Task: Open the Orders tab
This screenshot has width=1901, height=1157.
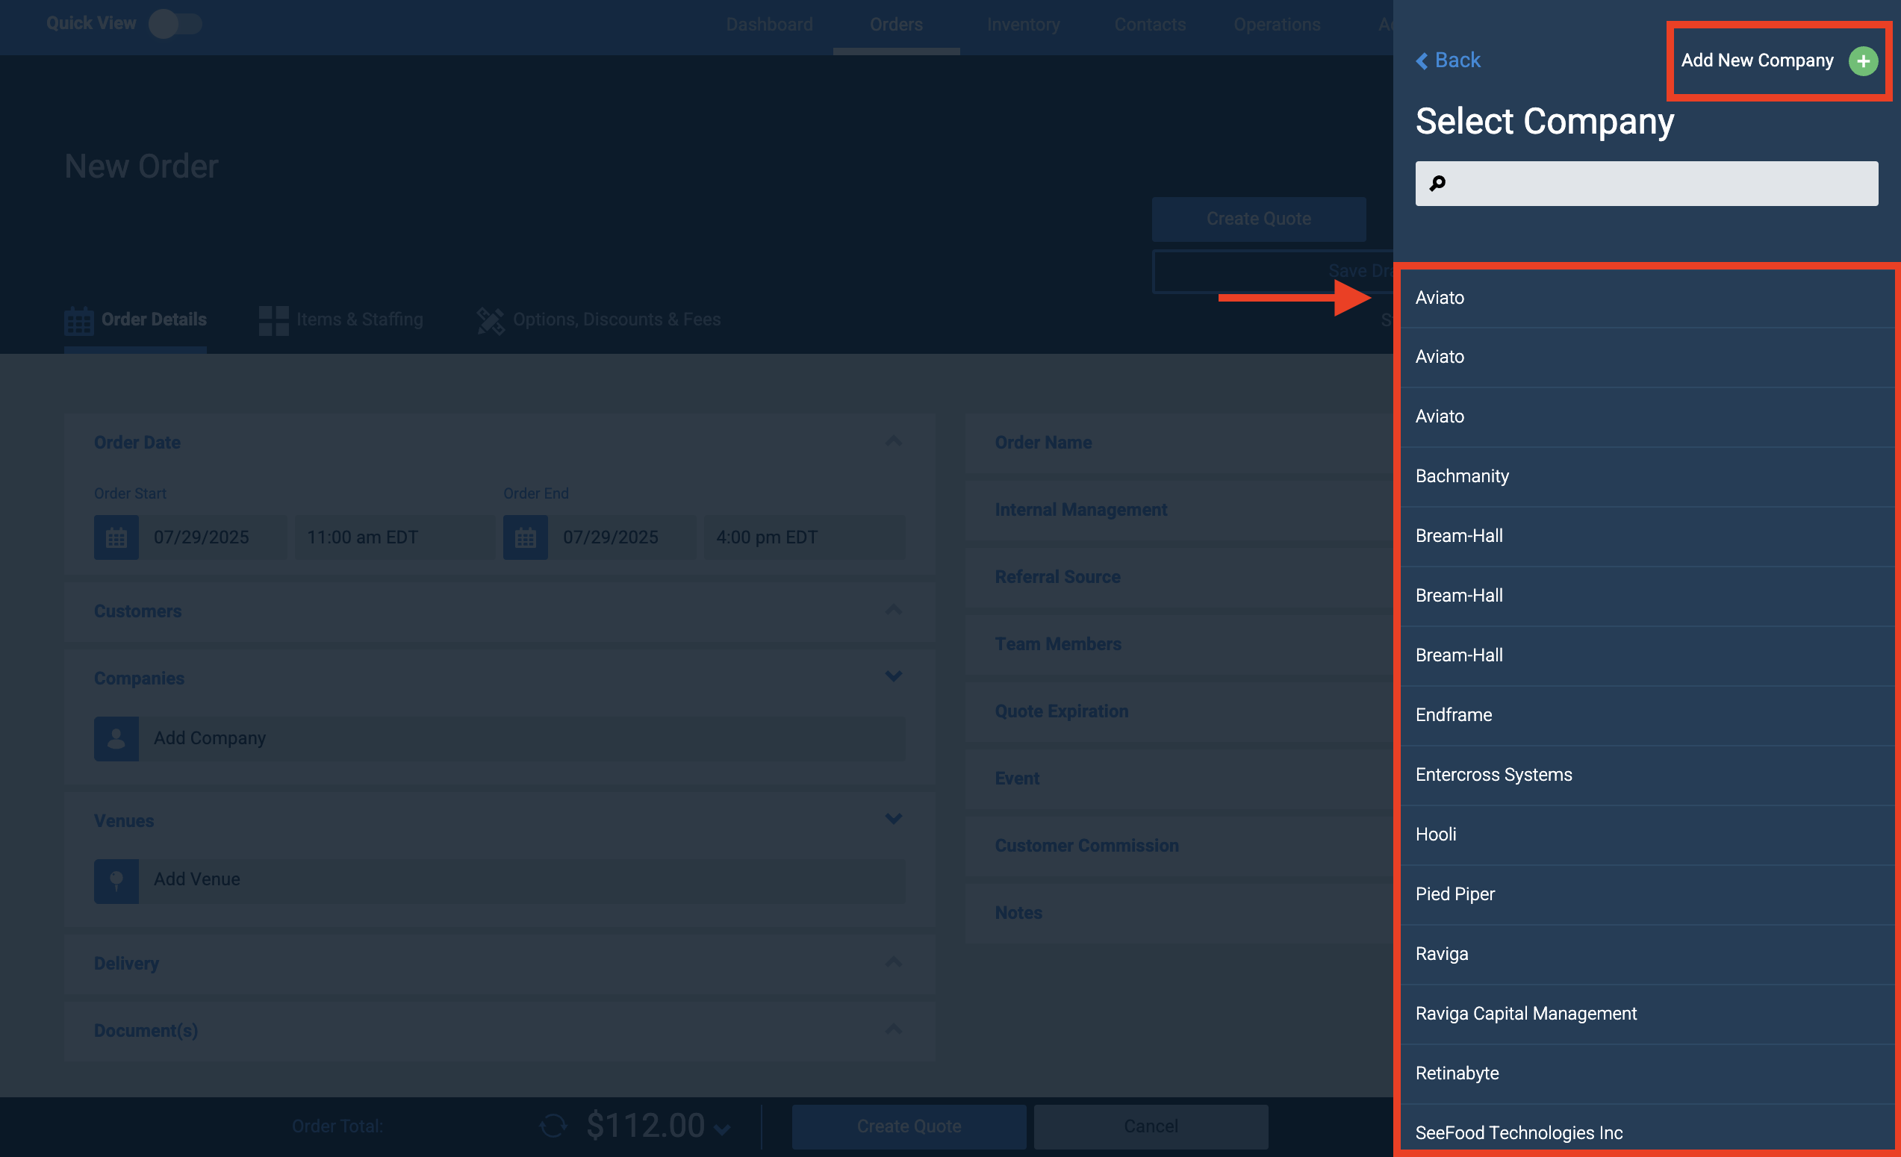Action: pyautogui.click(x=896, y=25)
